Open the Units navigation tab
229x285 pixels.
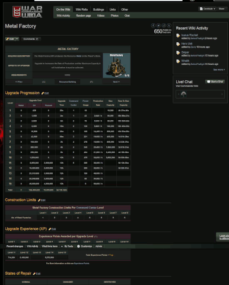tap(113, 10)
